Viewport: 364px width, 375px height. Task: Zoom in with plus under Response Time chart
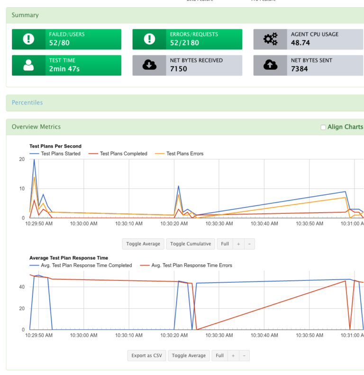click(233, 356)
